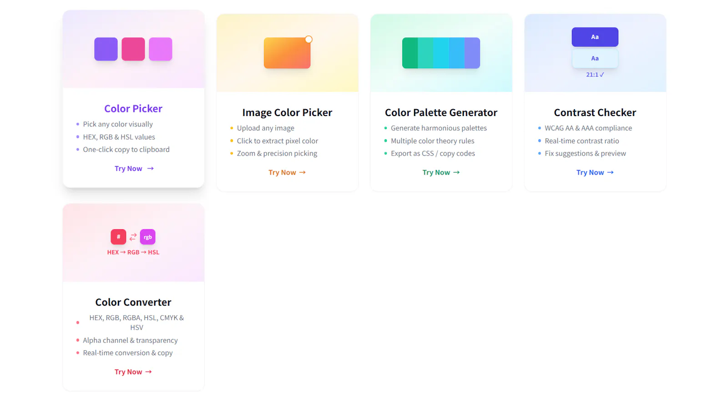The image size is (728, 402).
Task: Click 'HEX, RGB & HSL values' text
Action: point(119,137)
